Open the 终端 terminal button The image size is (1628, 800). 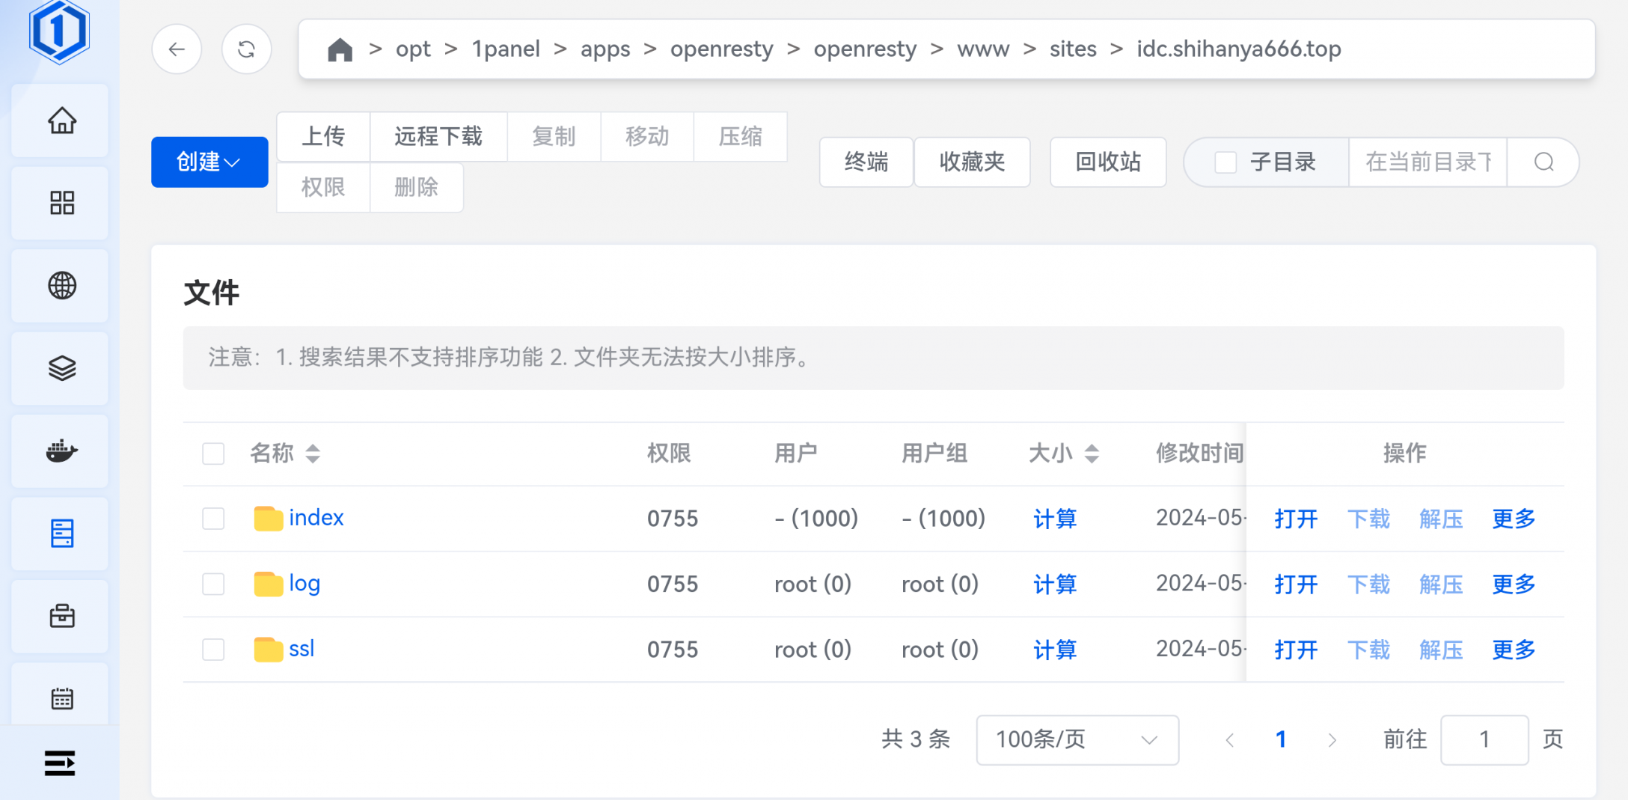click(x=866, y=162)
